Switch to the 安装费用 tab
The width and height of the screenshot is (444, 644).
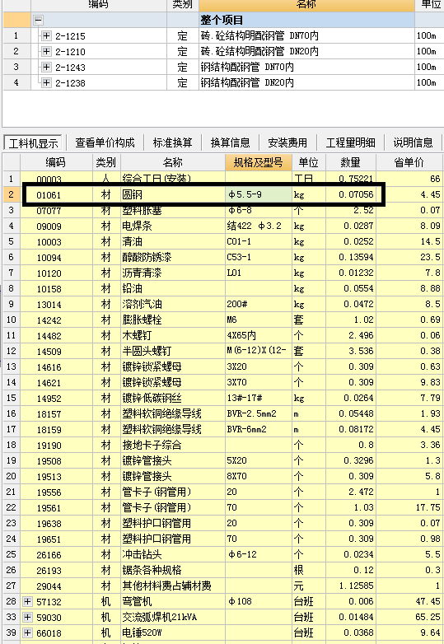pyautogui.click(x=287, y=142)
